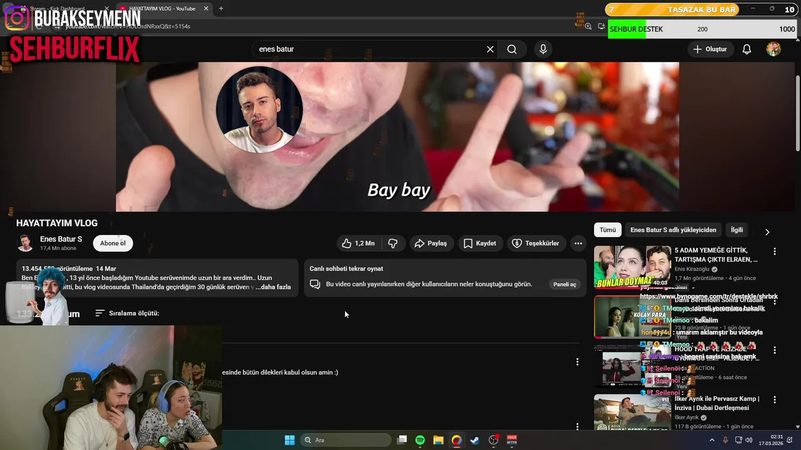Screen dimensions: 801x450
Task: Open the taskbar volume control
Action: pos(750,440)
